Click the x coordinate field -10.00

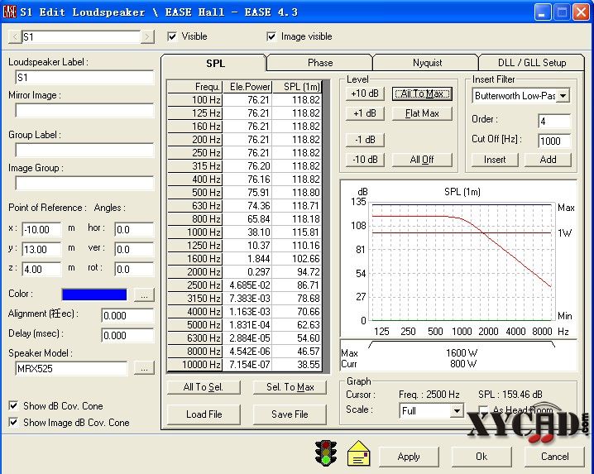point(41,229)
